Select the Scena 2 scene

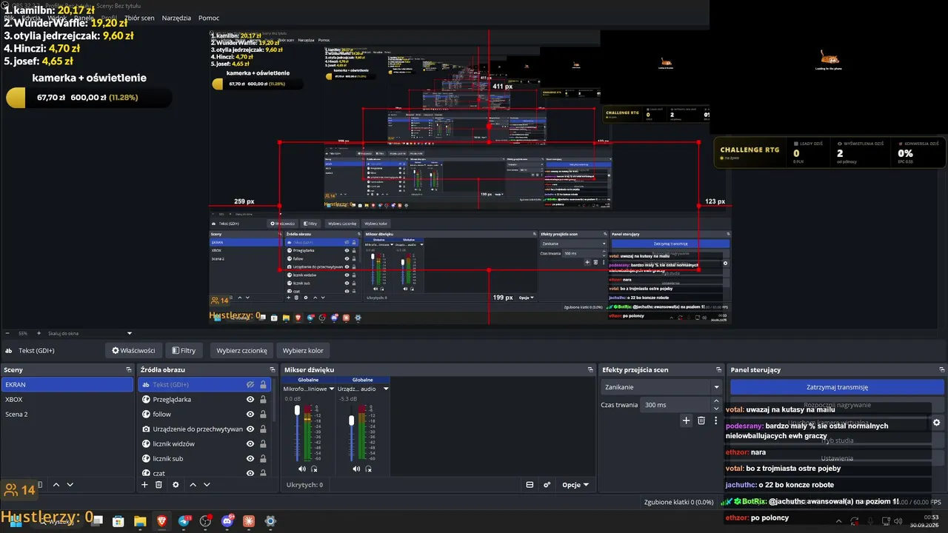(x=67, y=414)
